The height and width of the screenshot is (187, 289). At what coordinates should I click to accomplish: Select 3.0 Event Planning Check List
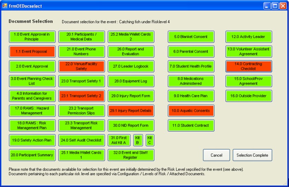(x=32, y=81)
